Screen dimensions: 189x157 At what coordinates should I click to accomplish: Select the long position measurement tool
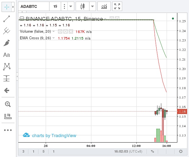pos(7,78)
